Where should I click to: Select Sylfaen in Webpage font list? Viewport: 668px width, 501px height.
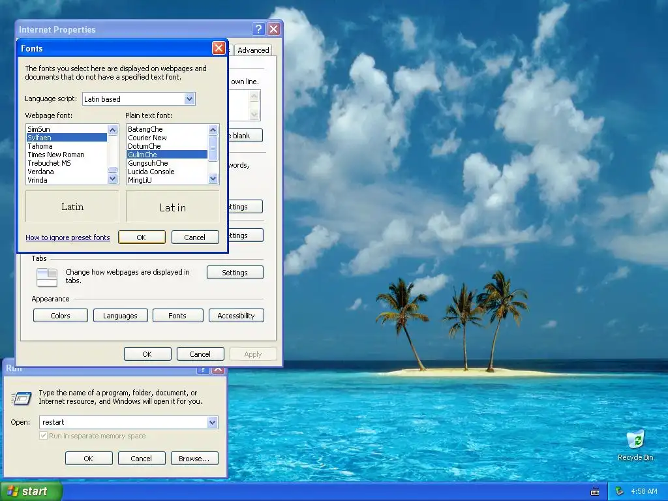coord(67,138)
